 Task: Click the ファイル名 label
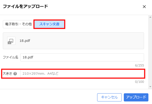coord(11,57)
